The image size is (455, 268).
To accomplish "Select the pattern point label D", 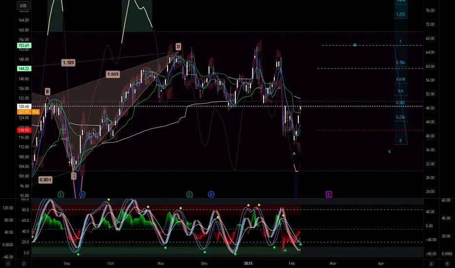I will coord(178,46).
